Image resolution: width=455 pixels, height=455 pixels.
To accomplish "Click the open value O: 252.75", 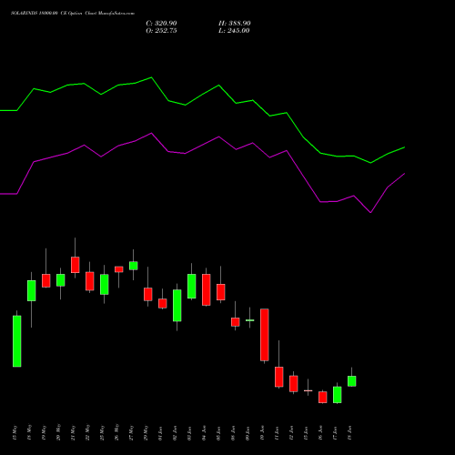I will click(161, 31).
